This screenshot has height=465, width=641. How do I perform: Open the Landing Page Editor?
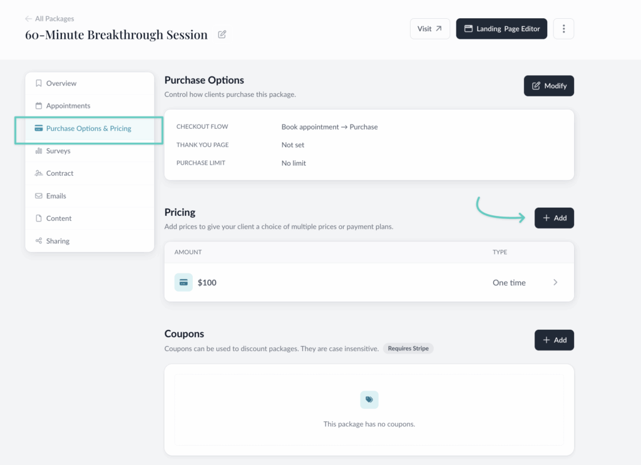click(501, 29)
